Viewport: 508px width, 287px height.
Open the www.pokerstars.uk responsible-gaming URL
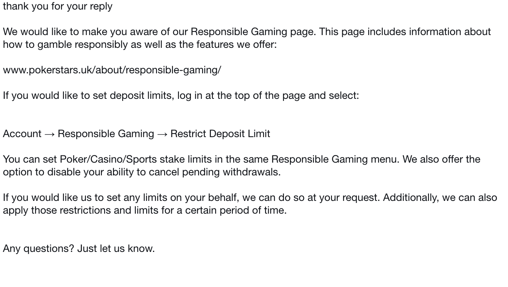tap(112, 70)
